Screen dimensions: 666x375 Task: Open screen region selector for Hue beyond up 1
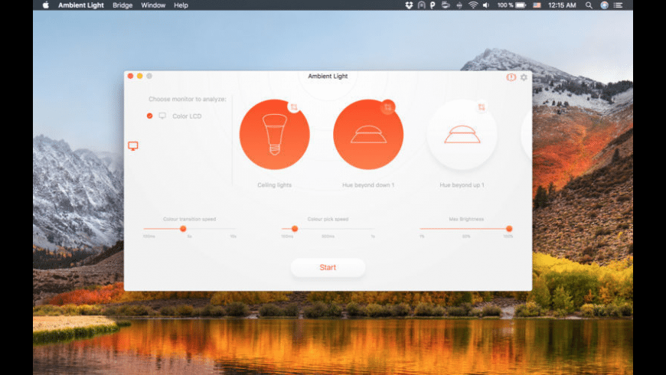[x=482, y=107]
